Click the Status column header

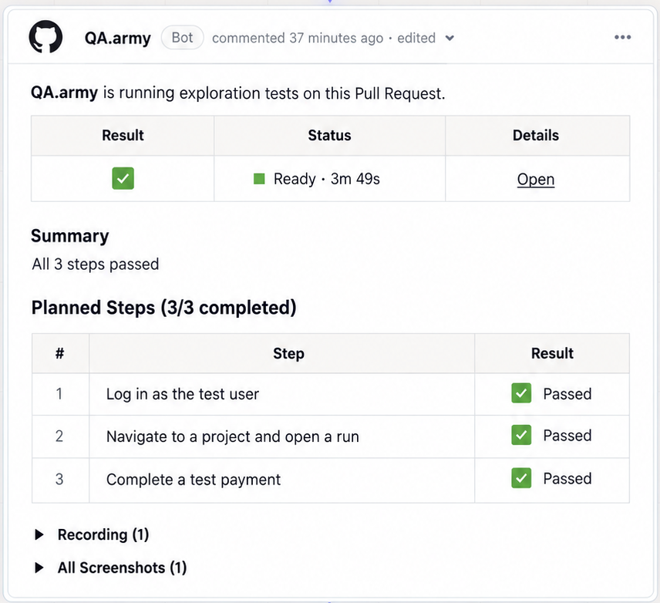pos(329,136)
